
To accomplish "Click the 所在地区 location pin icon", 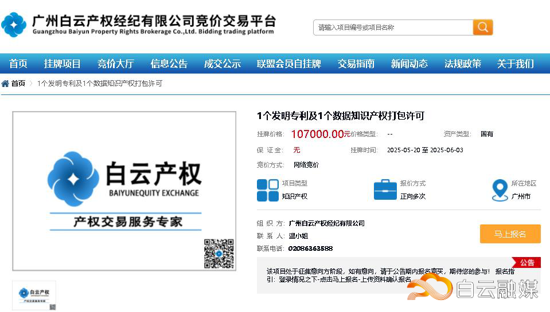I will click(x=500, y=190).
